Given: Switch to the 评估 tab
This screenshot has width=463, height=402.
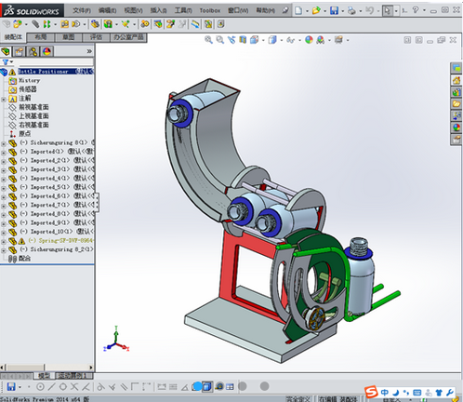Looking at the screenshot, I should pos(96,37).
